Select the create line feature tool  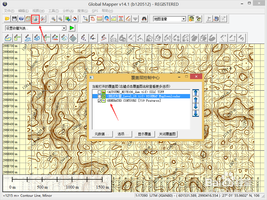pos(28,38)
